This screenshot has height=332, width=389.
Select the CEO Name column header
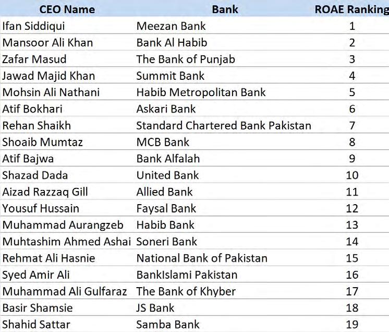[67, 9]
